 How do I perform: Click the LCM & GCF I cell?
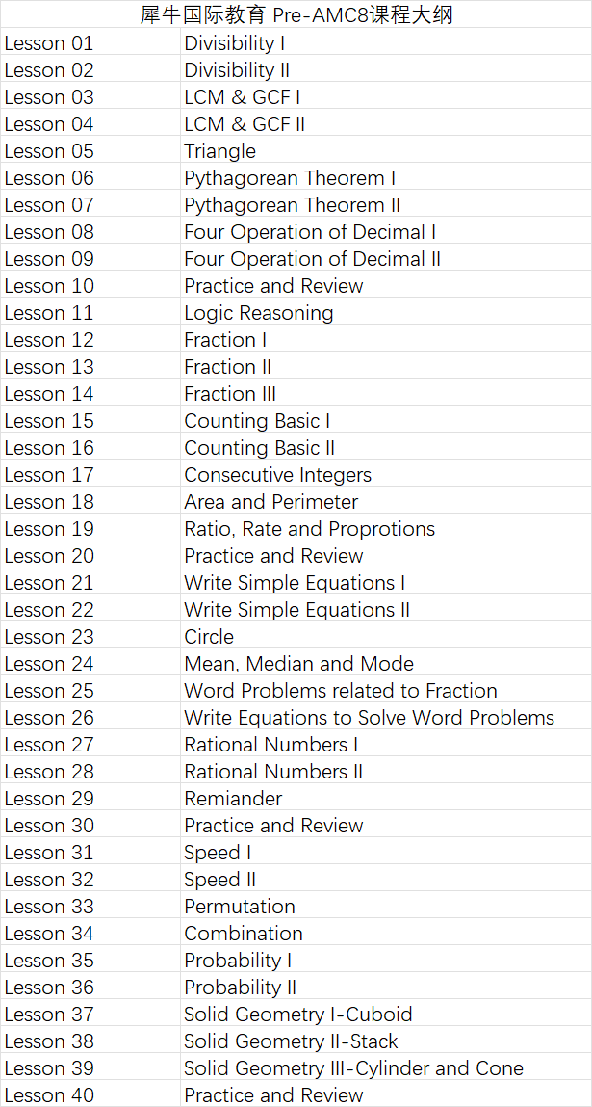[243, 97]
